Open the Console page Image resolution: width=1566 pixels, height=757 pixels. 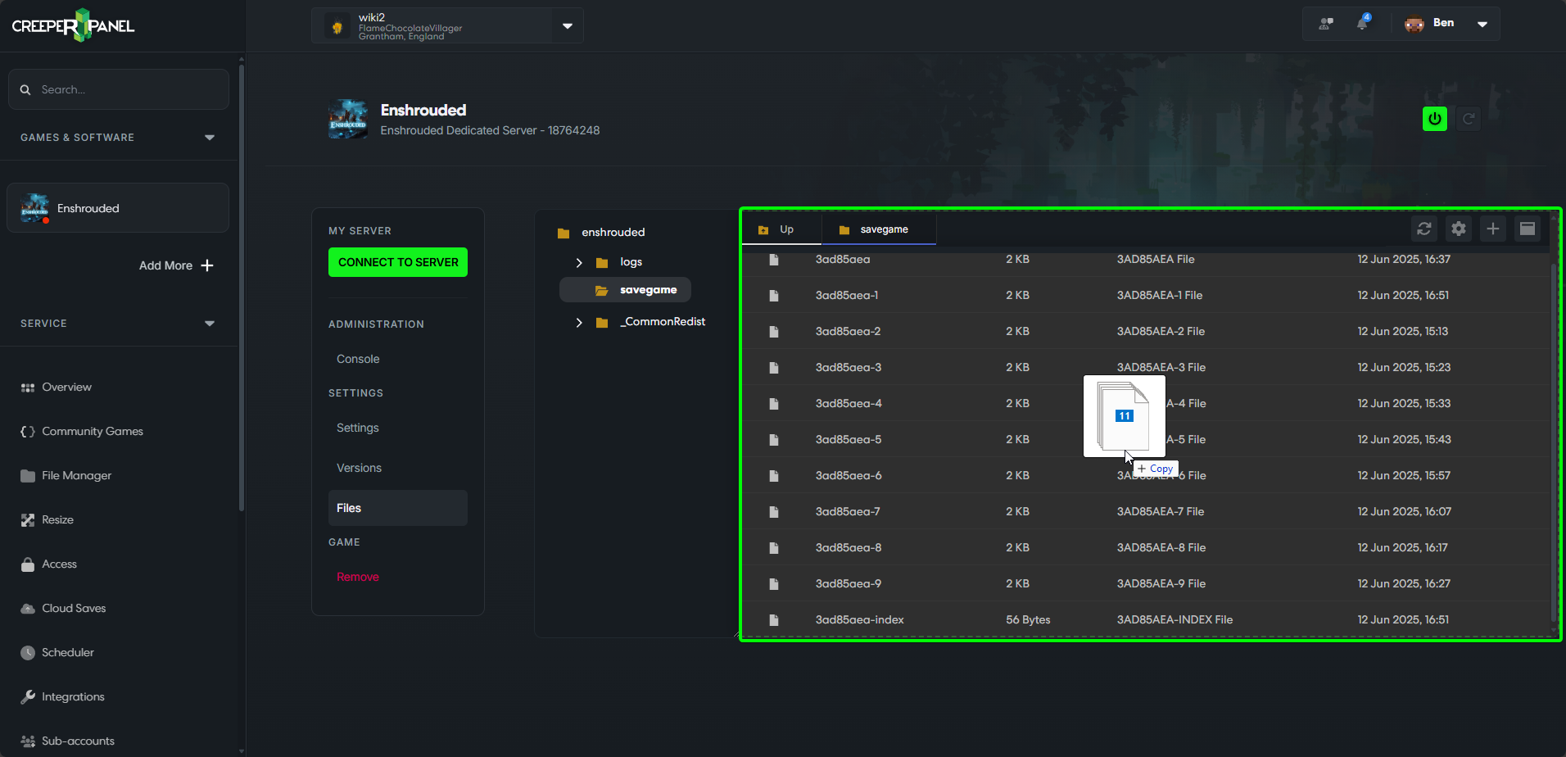point(358,359)
